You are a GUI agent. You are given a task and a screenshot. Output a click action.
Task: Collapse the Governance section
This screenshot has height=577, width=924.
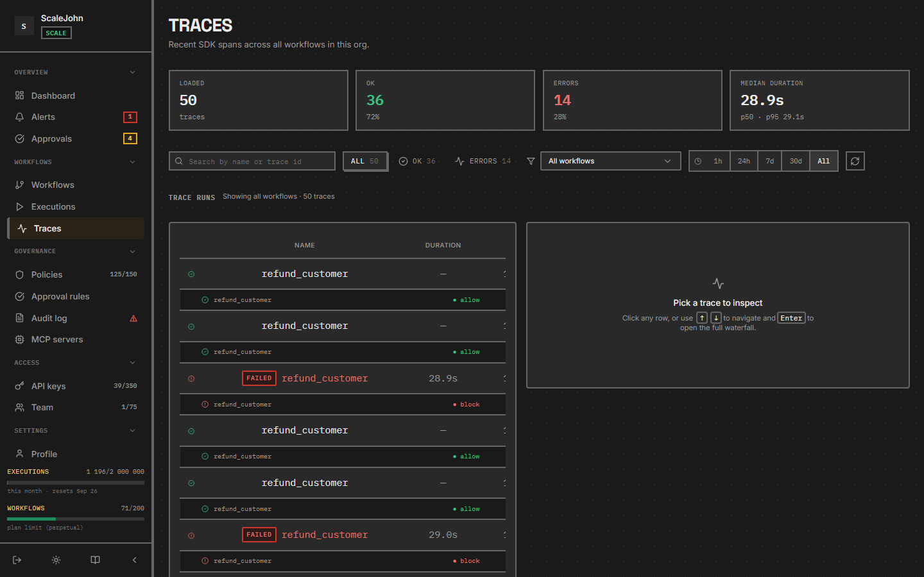click(133, 251)
